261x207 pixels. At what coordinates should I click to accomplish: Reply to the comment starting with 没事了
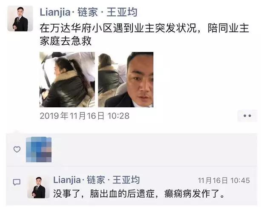[139, 193]
